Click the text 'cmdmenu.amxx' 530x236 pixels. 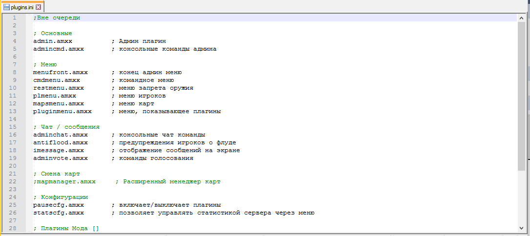click(57, 80)
